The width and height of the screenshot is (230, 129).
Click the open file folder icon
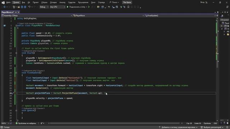point(19,7)
